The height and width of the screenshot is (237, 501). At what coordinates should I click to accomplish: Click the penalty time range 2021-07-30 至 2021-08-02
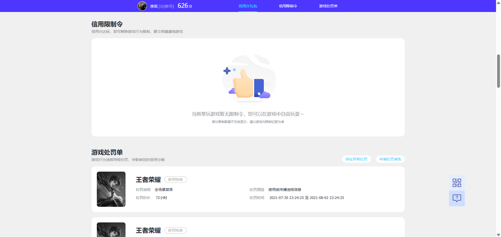pyautogui.click(x=307, y=198)
